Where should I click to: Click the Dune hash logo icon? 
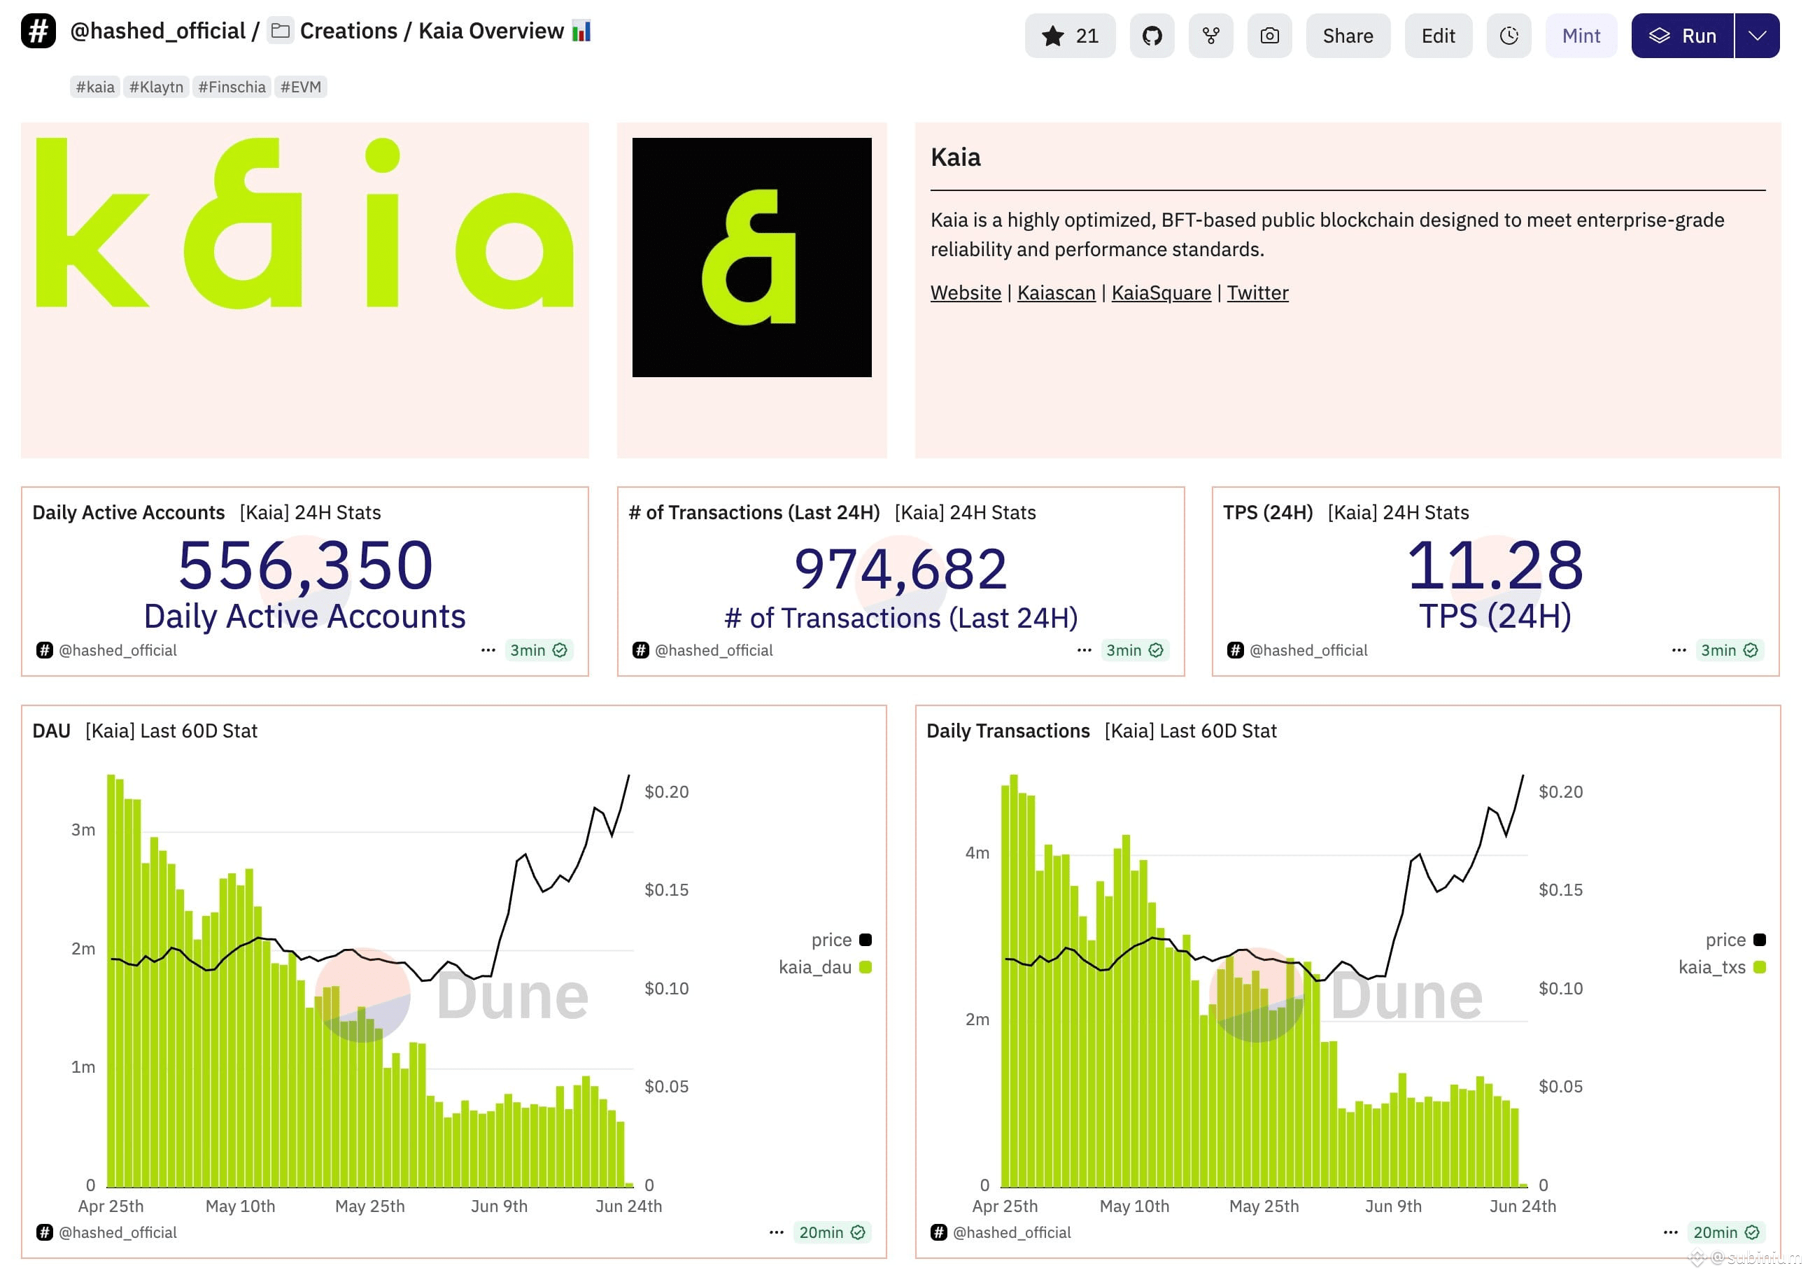point(38,31)
